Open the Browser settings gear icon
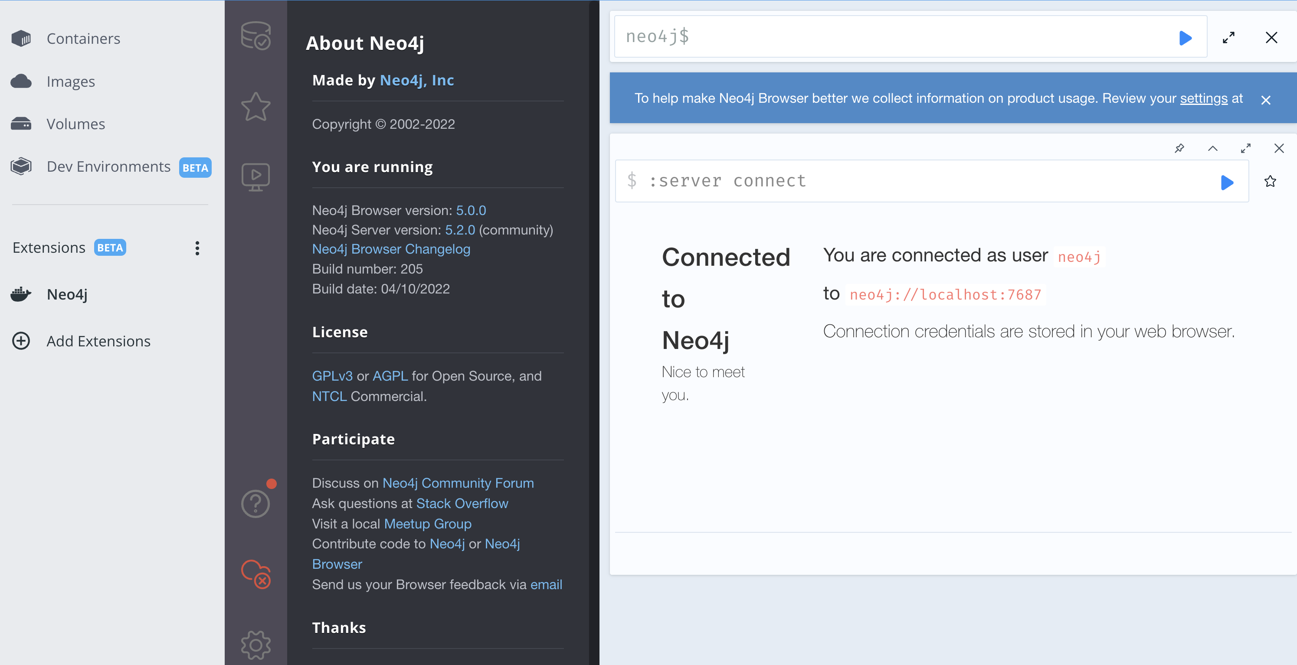This screenshot has height=665, width=1297. pyautogui.click(x=256, y=645)
